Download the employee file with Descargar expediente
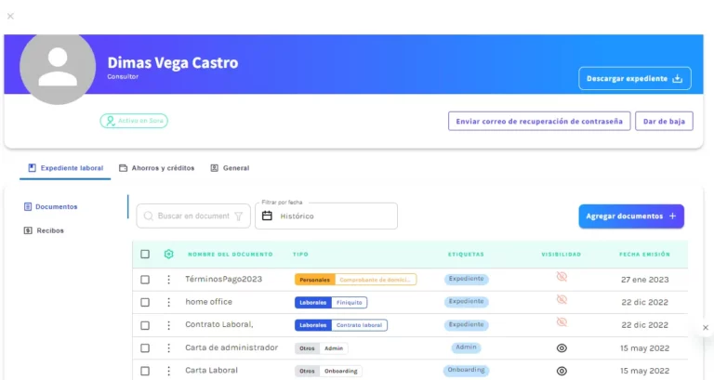 coord(635,79)
